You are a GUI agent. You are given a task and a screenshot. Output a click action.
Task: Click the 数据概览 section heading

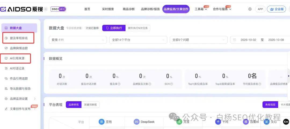[56, 58]
